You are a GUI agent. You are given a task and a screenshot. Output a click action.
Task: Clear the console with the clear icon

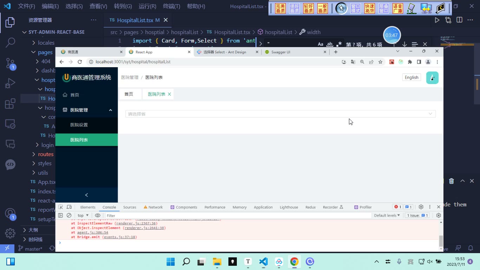point(69,216)
